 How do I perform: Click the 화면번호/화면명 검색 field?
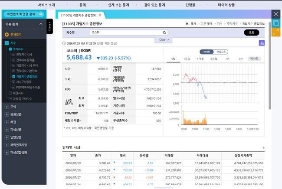click(24, 14)
